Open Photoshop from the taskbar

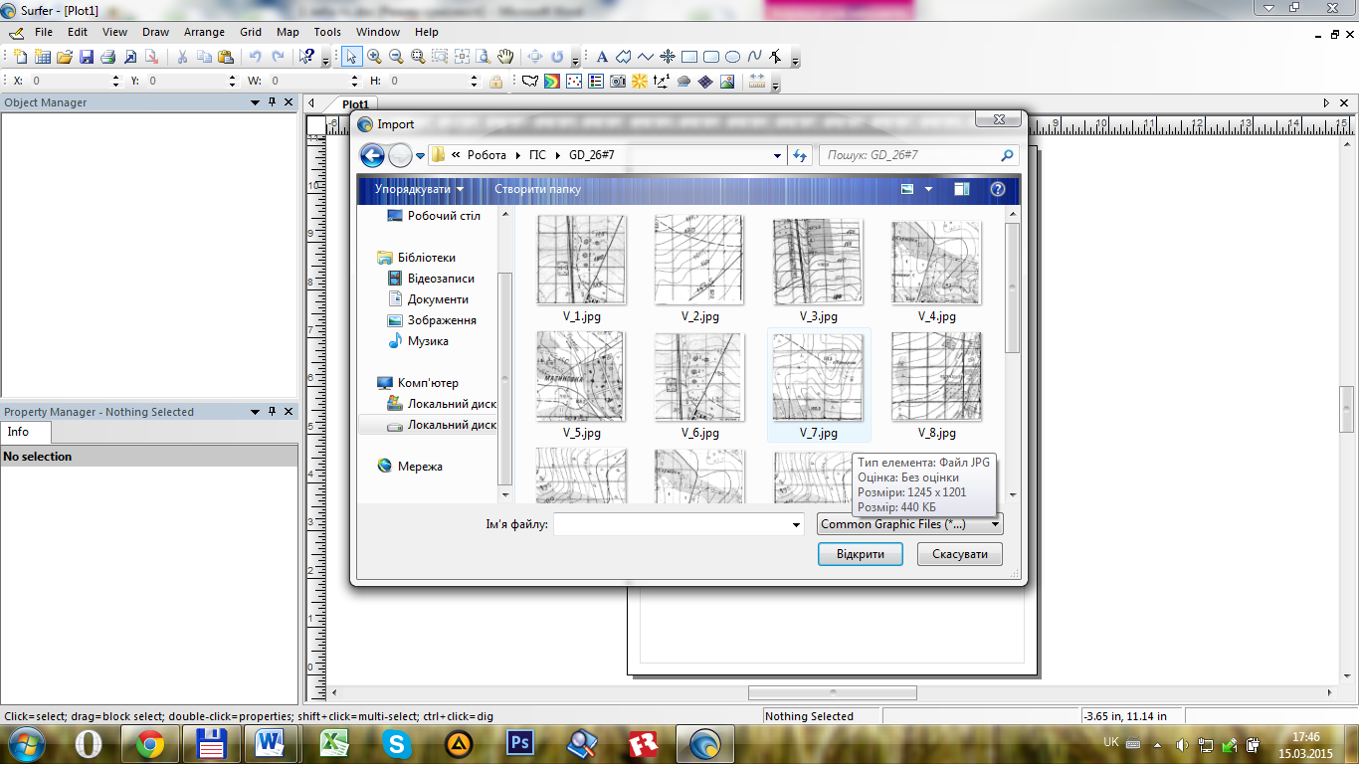pyautogui.click(x=520, y=743)
